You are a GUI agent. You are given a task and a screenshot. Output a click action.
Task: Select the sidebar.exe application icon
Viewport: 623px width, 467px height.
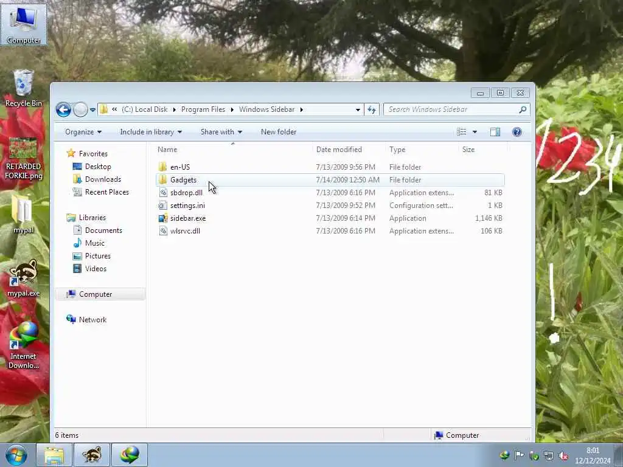click(163, 218)
